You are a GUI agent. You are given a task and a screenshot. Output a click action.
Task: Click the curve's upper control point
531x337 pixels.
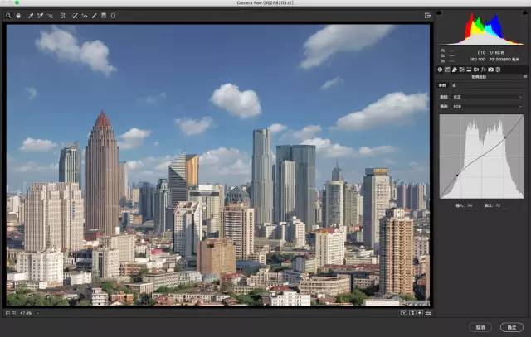click(x=504, y=137)
